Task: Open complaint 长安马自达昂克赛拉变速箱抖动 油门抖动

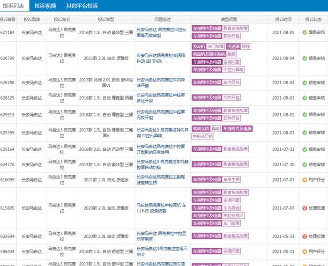Action: [161, 59]
